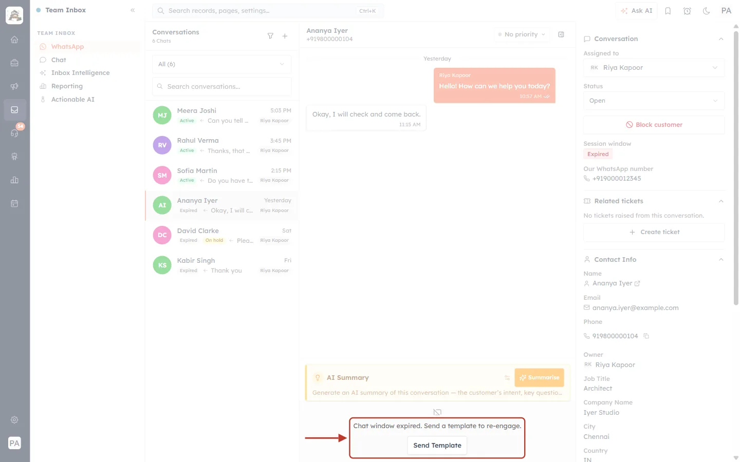
Task: Open Ananya Iyer contact external link
Action: click(637, 283)
